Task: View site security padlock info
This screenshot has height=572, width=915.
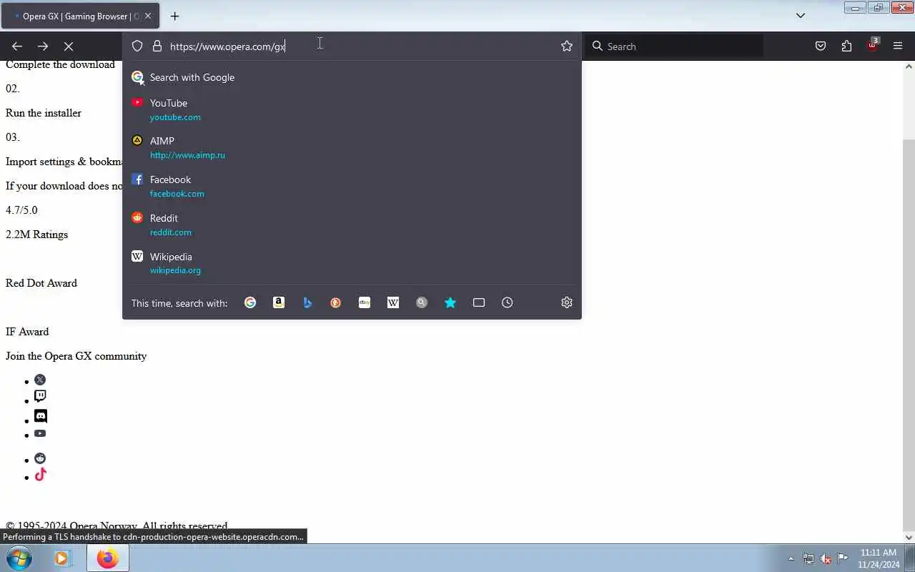Action: pos(157,46)
